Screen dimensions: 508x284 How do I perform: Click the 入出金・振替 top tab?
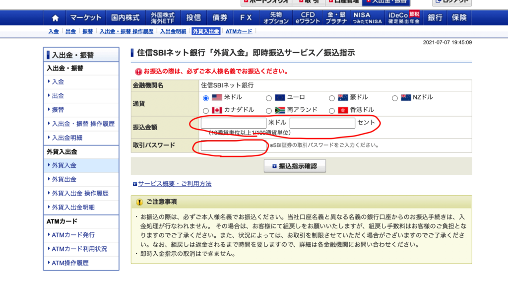[x=386, y=2]
